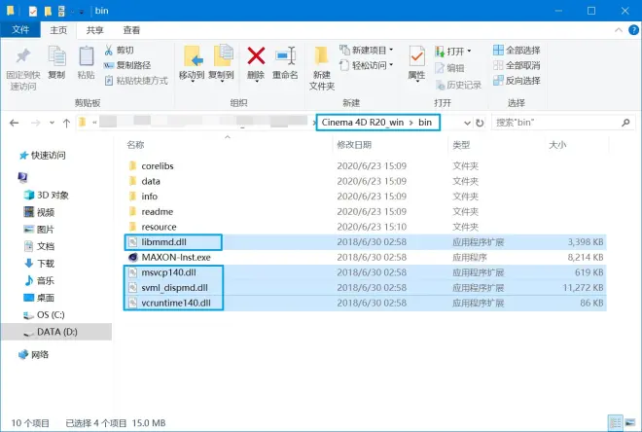Go forward with the right arrow
The image size is (642, 432).
tap(36, 123)
